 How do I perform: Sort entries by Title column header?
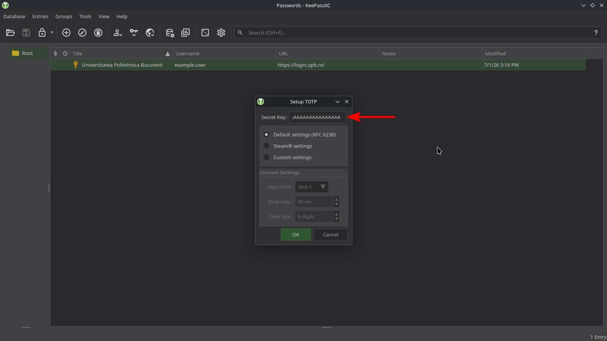click(x=121, y=53)
